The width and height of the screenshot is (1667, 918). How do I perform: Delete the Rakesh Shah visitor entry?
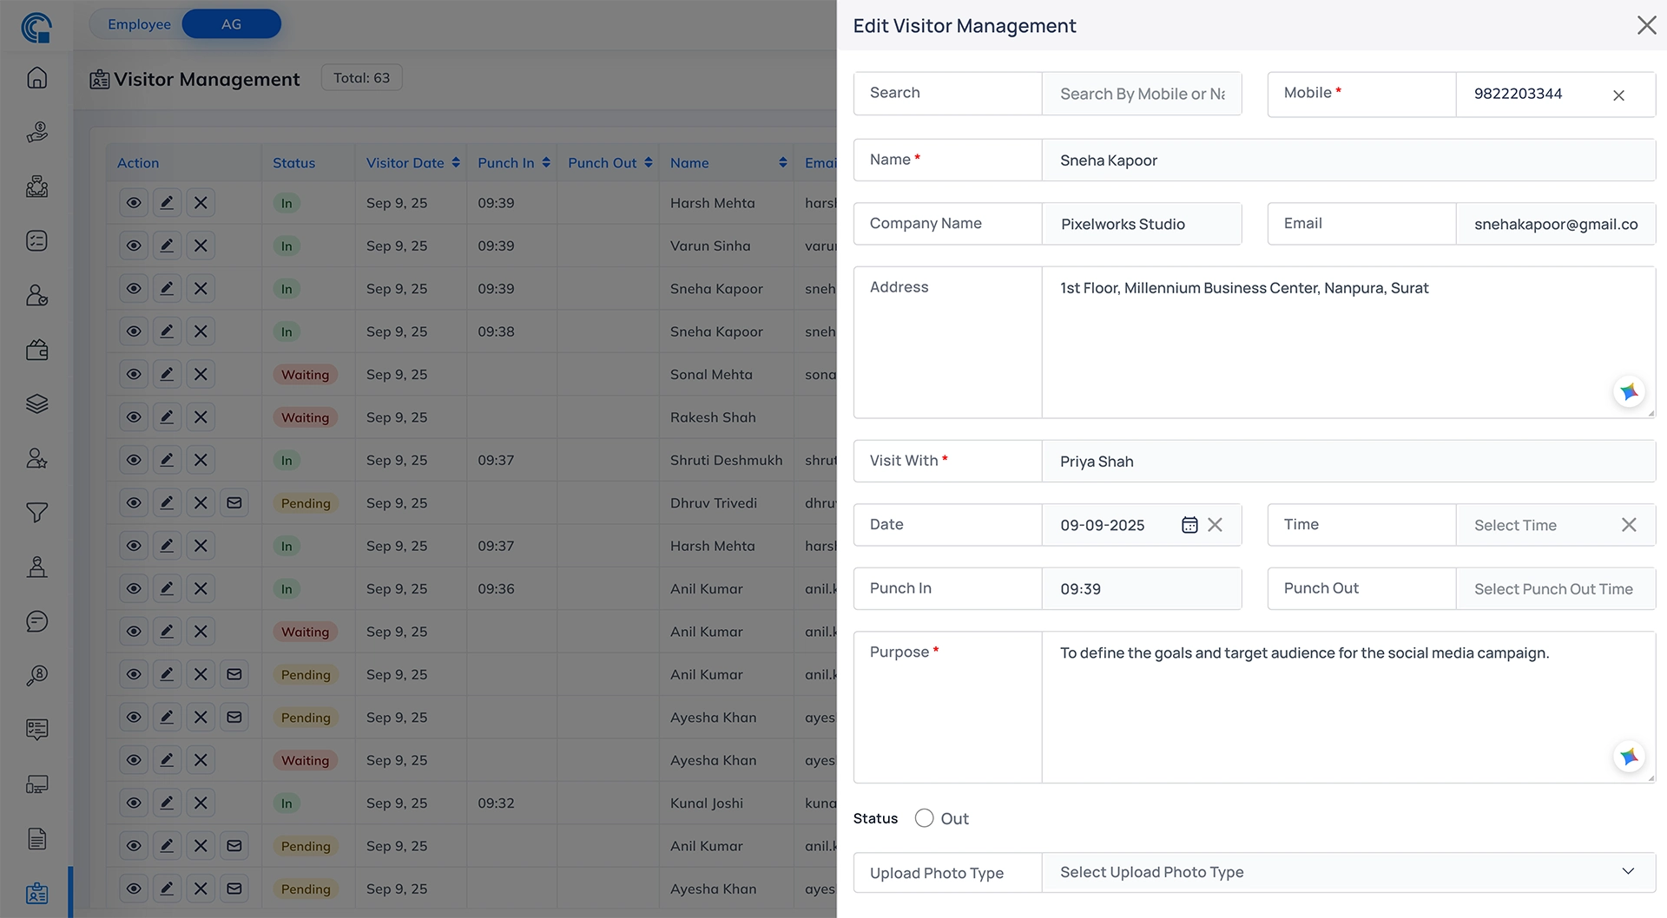coord(201,417)
